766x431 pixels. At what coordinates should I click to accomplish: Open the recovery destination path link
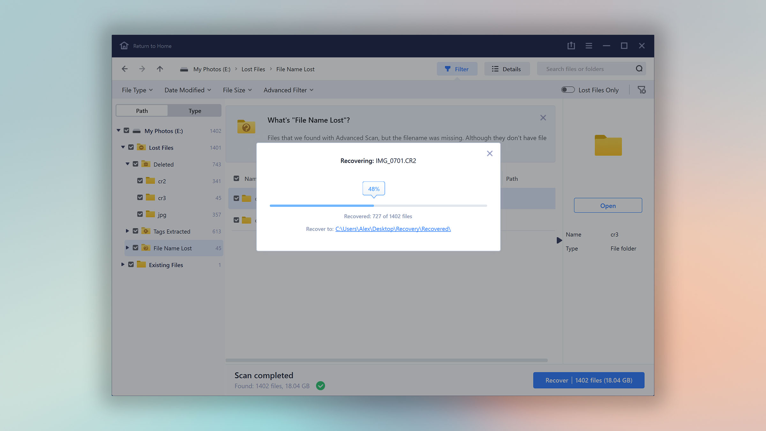[393, 229]
